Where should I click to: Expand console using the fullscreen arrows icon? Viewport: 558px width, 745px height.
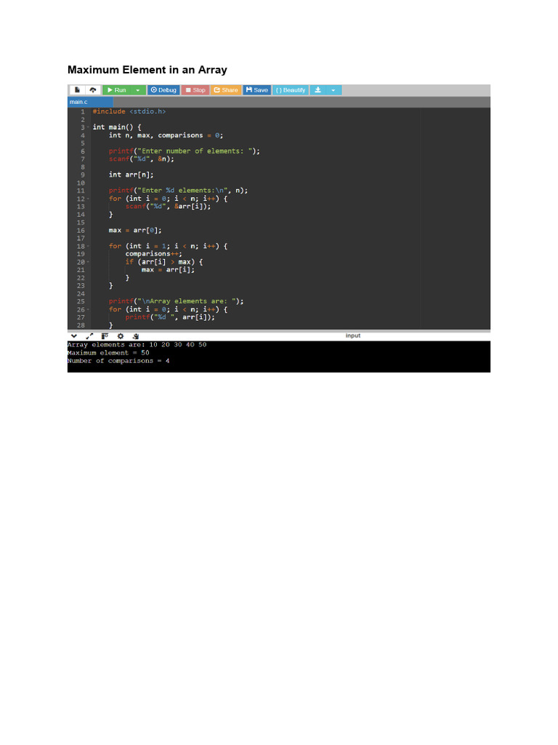tap(89, 336)
